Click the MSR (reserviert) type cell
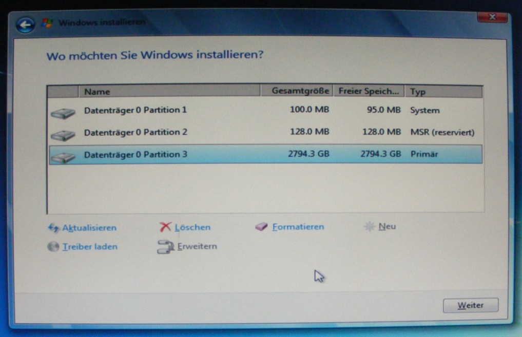Screen dimensions: 522x337 pos(442,132)
